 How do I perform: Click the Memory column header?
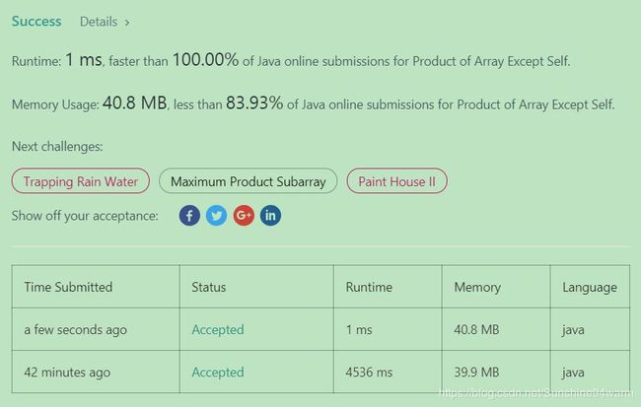[477, 287]
